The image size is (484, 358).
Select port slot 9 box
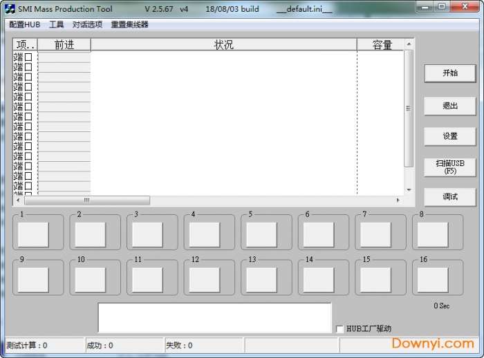point(33,280)
